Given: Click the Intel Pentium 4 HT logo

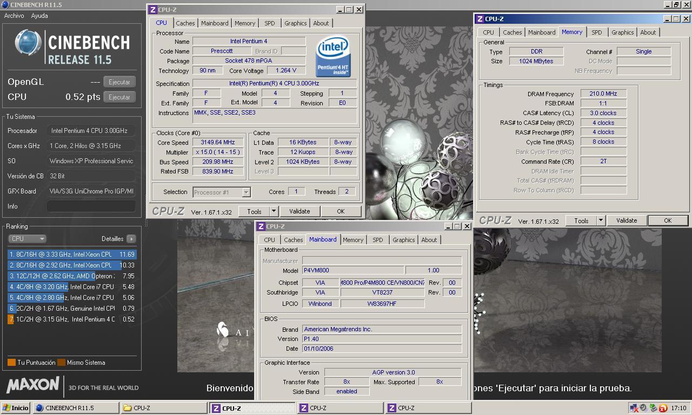Looking at the screenshot, I should (x=333, y=56).
